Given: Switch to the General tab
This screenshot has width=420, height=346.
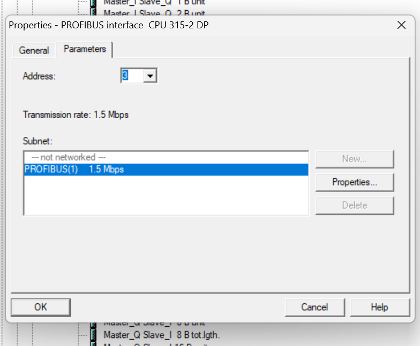Looking at the screenshot, I should (34, 50).
